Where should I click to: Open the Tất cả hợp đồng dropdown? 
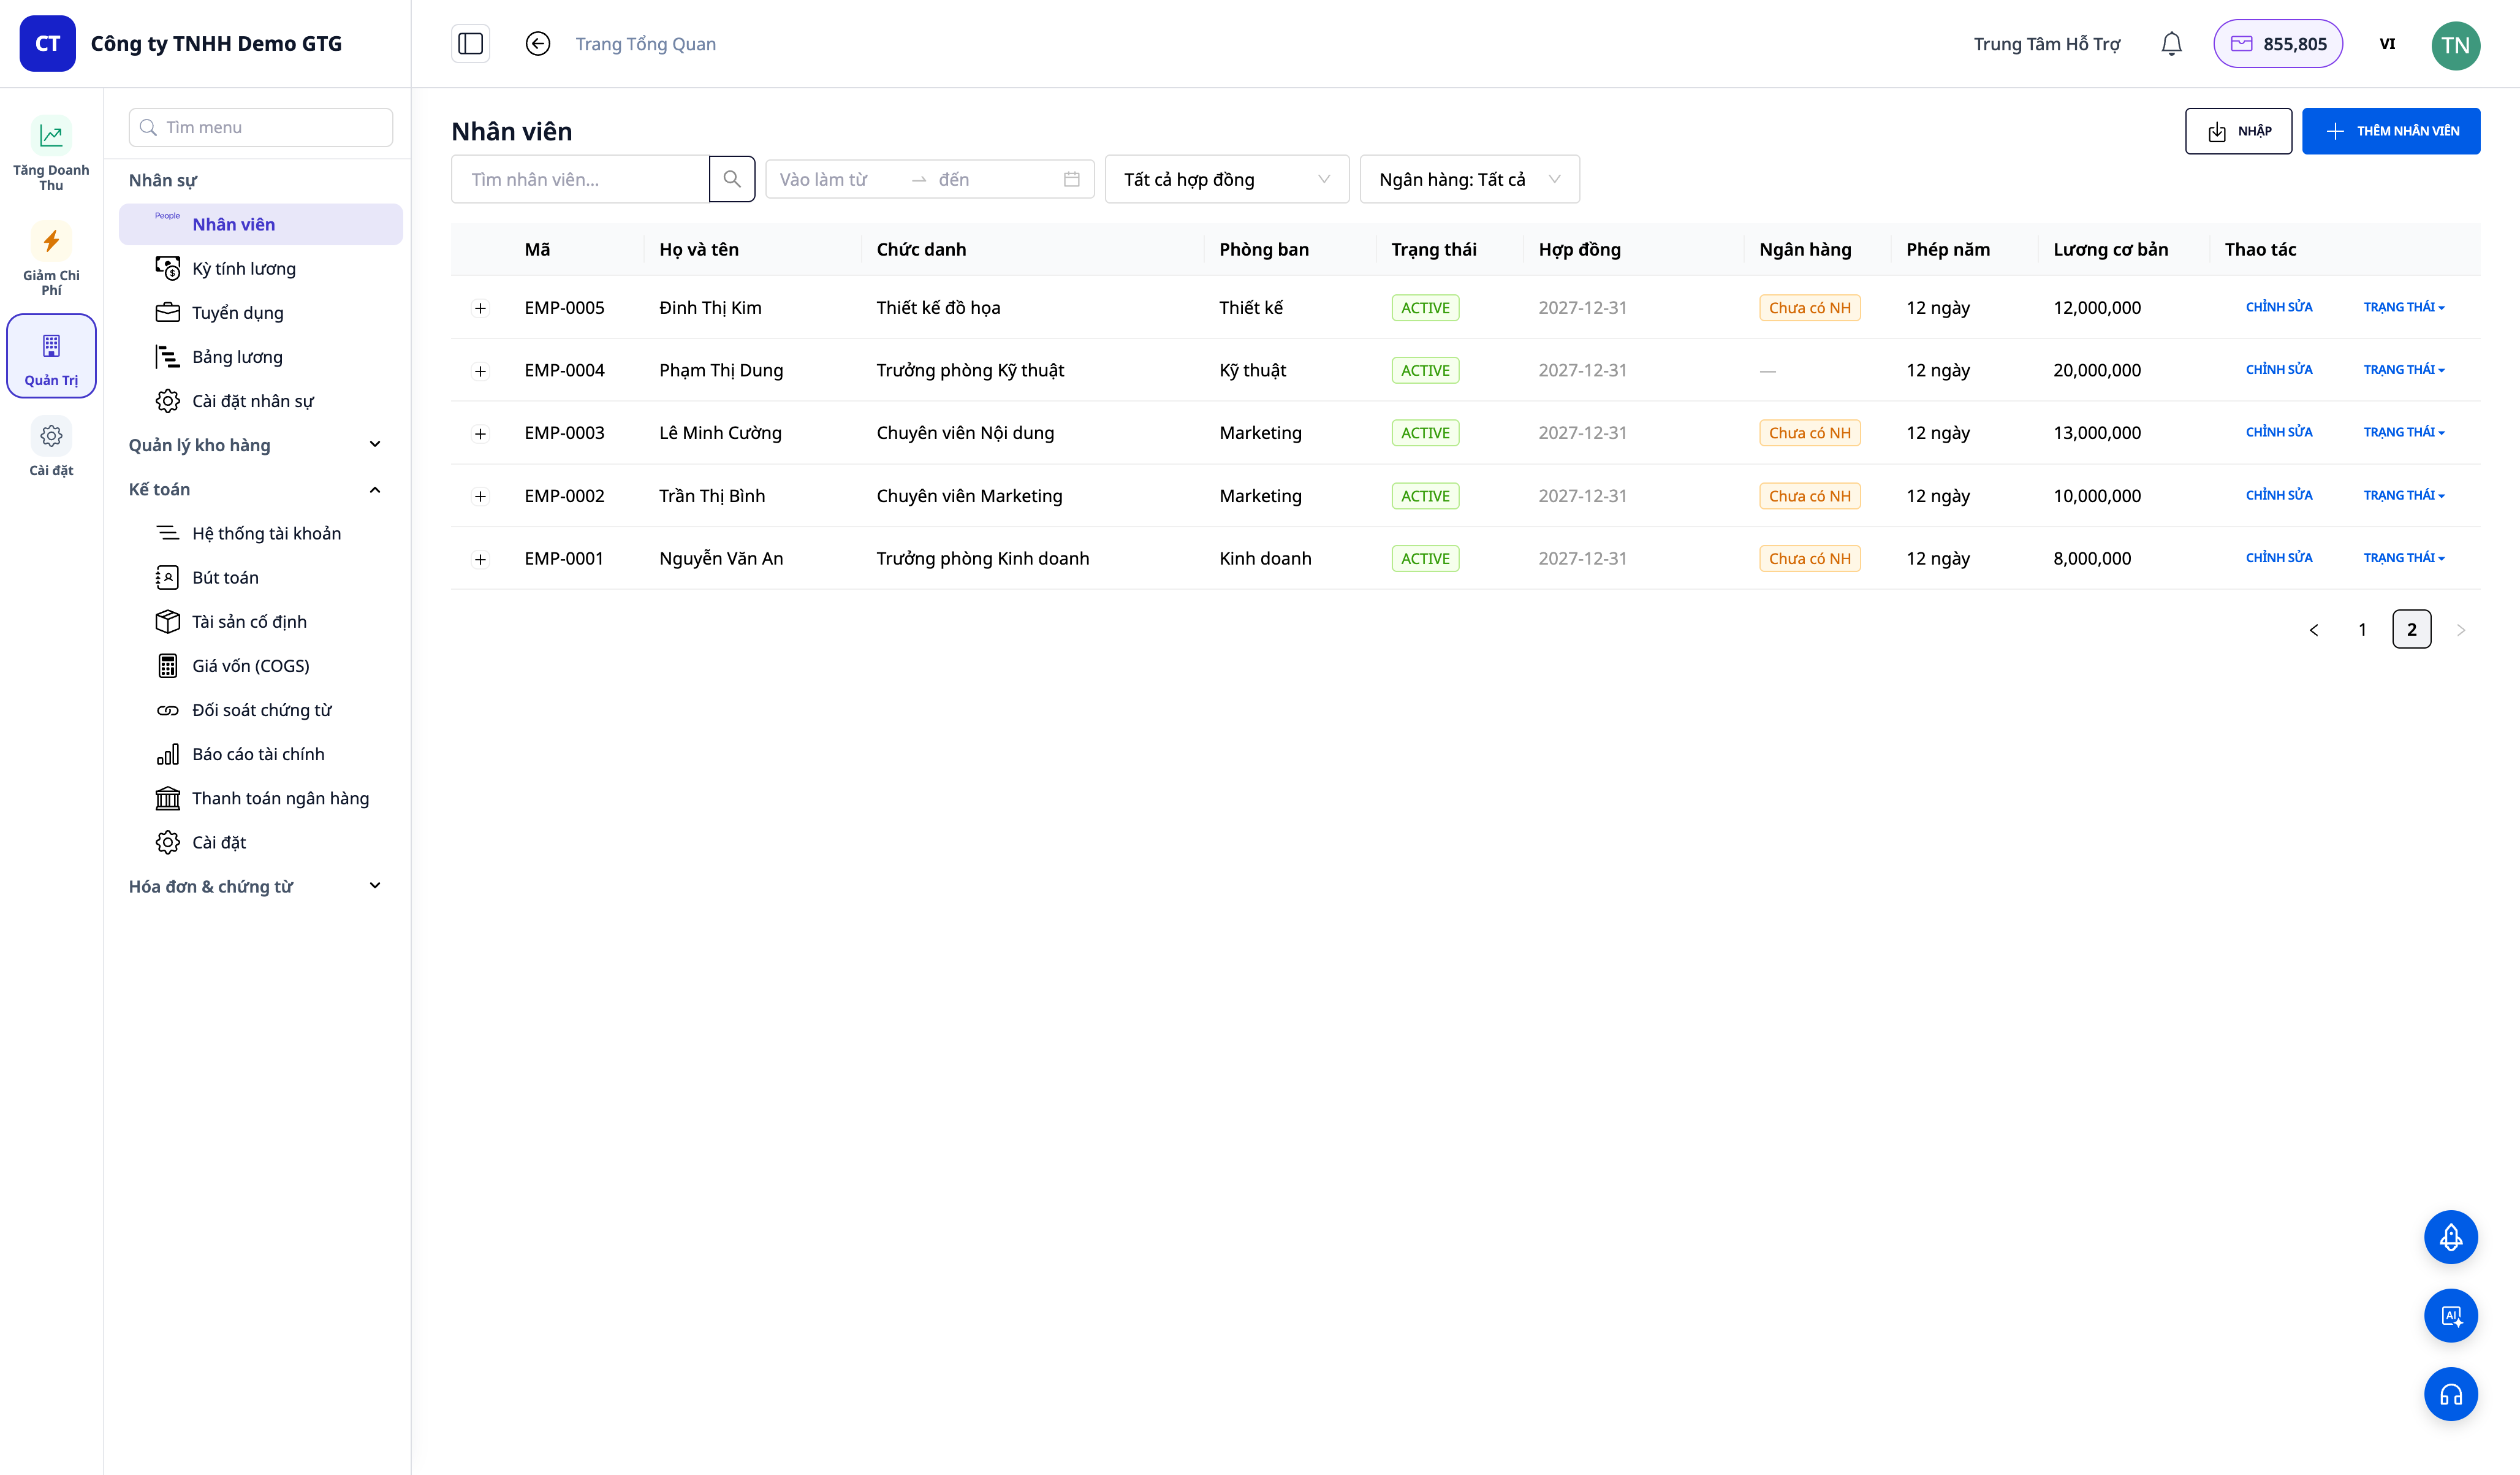[x=1227, y=179]
